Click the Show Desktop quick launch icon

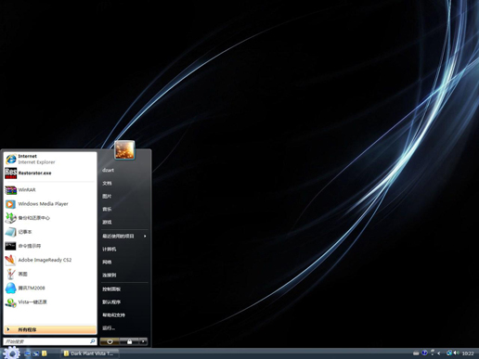click(28, 353)
